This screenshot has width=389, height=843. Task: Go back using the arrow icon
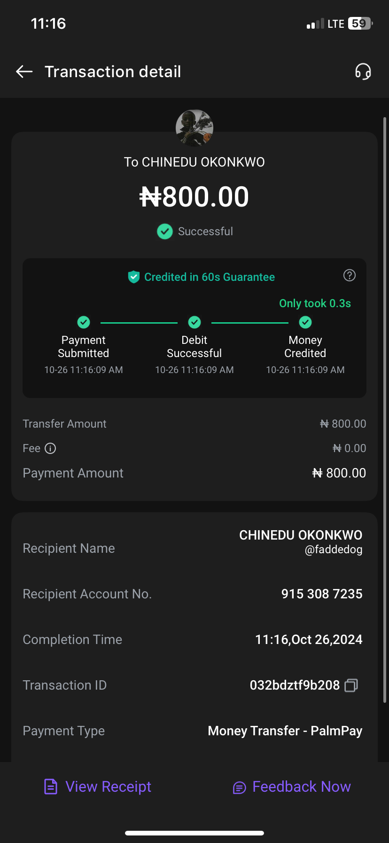[x=24, y=72]
